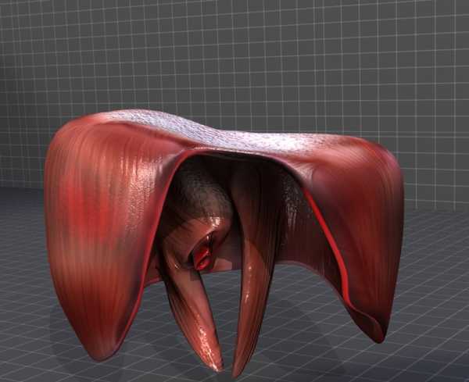This screenshot has height=382, width=469.
Task: Click the small bright red opening at center
Action: tap(202, 256)
